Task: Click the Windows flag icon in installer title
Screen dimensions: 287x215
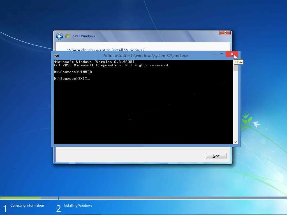Action: tap(67, 36)
